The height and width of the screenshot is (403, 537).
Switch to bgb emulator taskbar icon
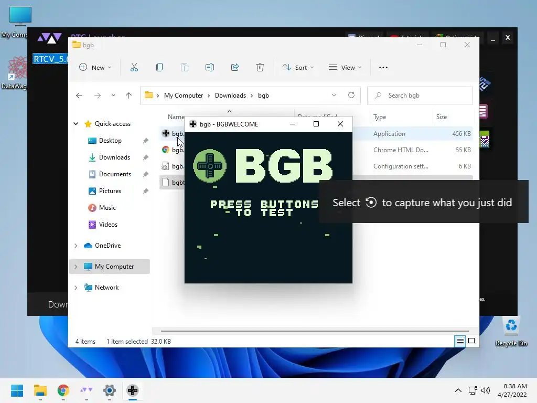tap(133, 390)
